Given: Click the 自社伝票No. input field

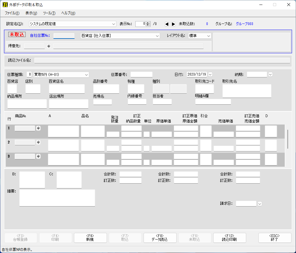Looking at the screenshot, I should (x=64, y=36).
